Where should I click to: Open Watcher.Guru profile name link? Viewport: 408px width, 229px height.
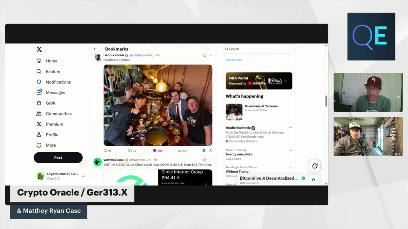pos(114,160)
